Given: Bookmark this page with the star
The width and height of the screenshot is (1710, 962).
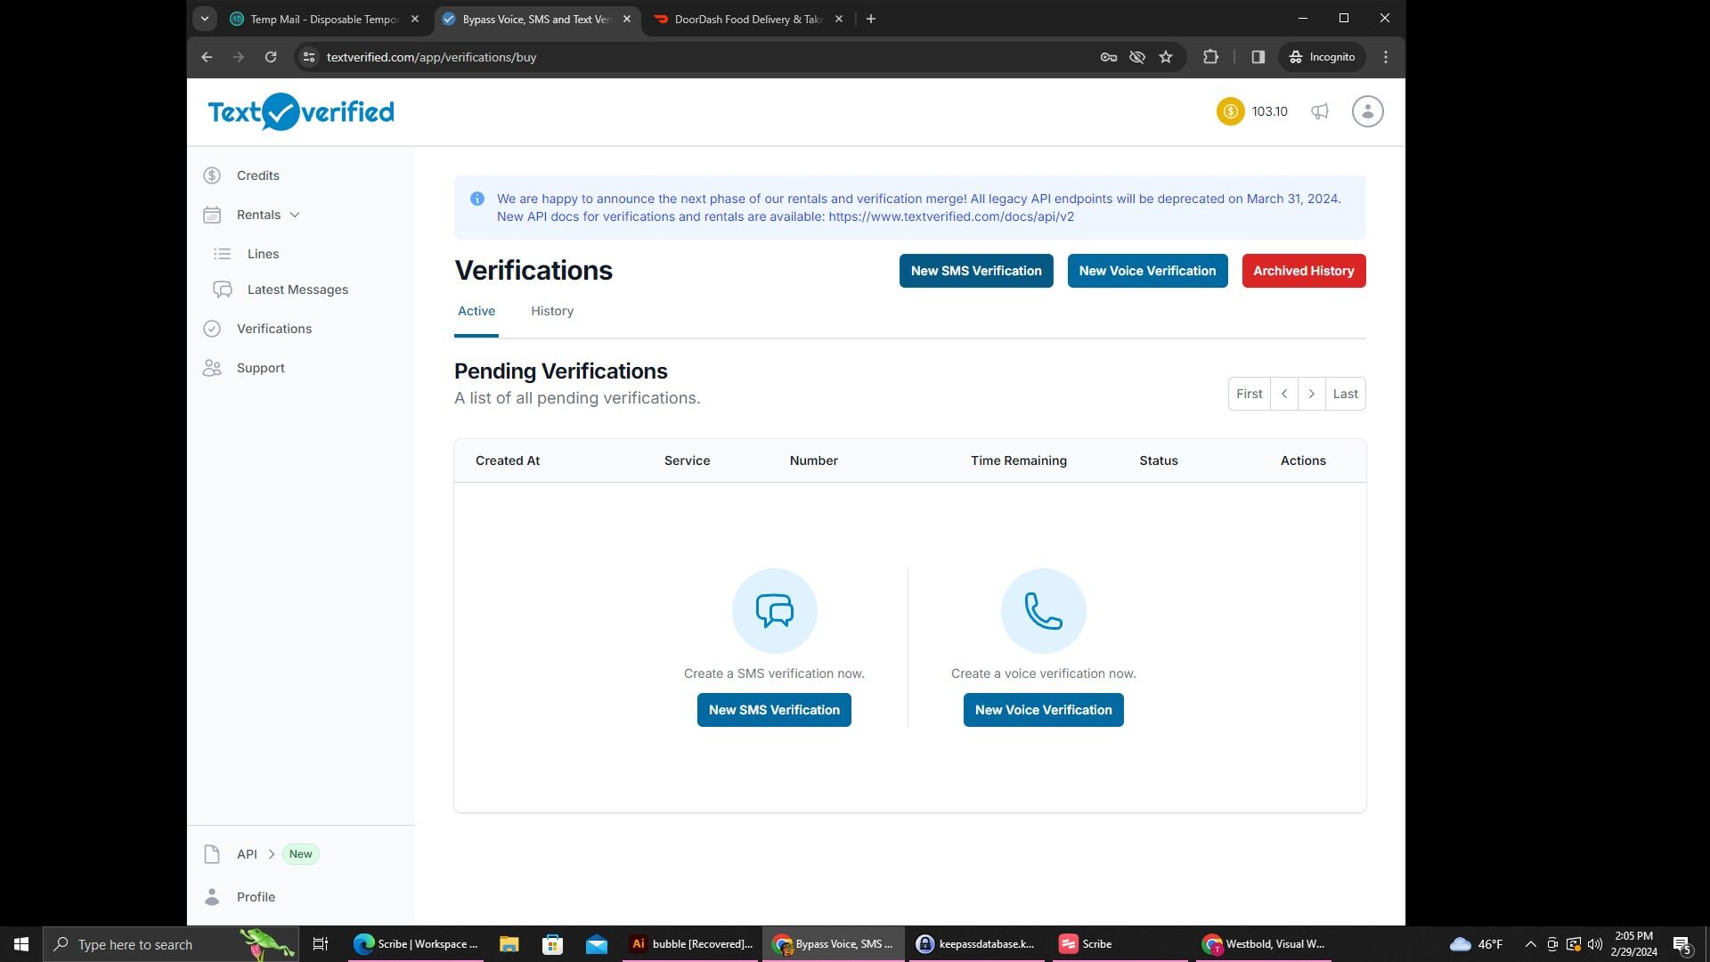Looking at the screenshot, I should click(x=1166, y=57).
